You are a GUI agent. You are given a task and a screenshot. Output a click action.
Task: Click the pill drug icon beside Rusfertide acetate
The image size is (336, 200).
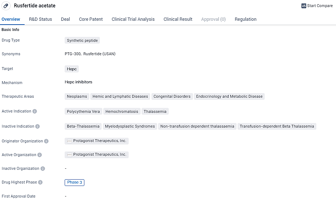(6, 6)
